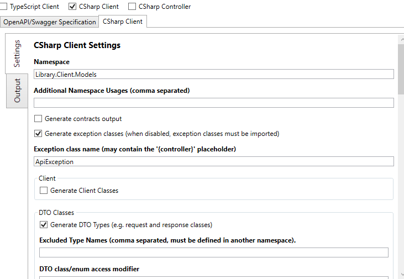Screen dimensions: 404x279
Task: Click the scrollbar down arrow
Action: pyautogui.click(x=402, y=275)
